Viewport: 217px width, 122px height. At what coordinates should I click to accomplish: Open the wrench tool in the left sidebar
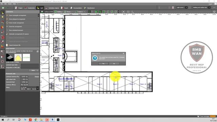click(x=2, y=42)
